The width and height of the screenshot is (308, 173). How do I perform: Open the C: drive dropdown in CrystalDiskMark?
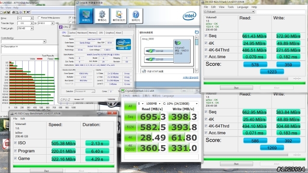pyautogui.click(x=180, y=104)
